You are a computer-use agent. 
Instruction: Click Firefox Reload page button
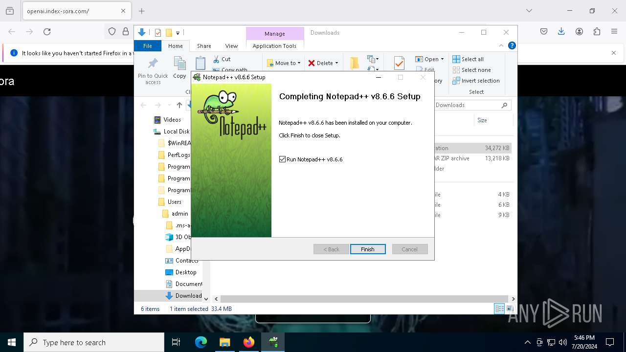tap(47, 32)
